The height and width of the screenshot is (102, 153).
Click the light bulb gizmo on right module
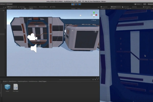95,31
